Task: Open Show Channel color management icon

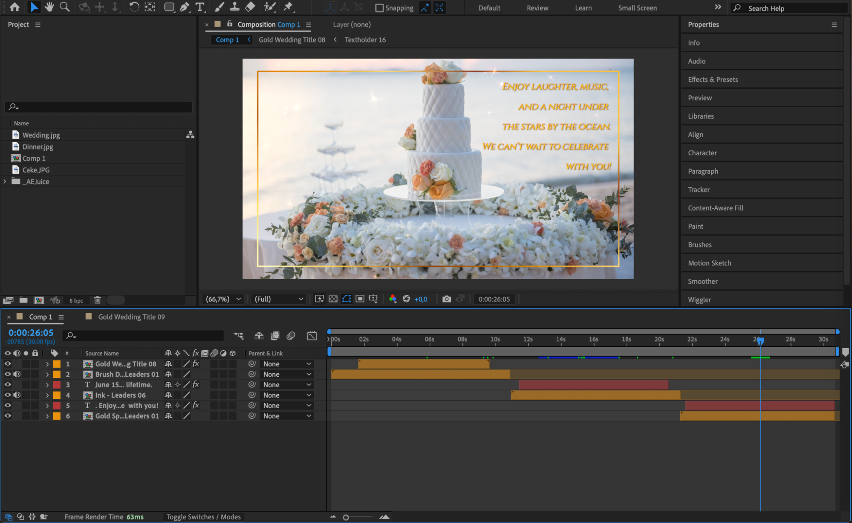Action: click(393, 299)
